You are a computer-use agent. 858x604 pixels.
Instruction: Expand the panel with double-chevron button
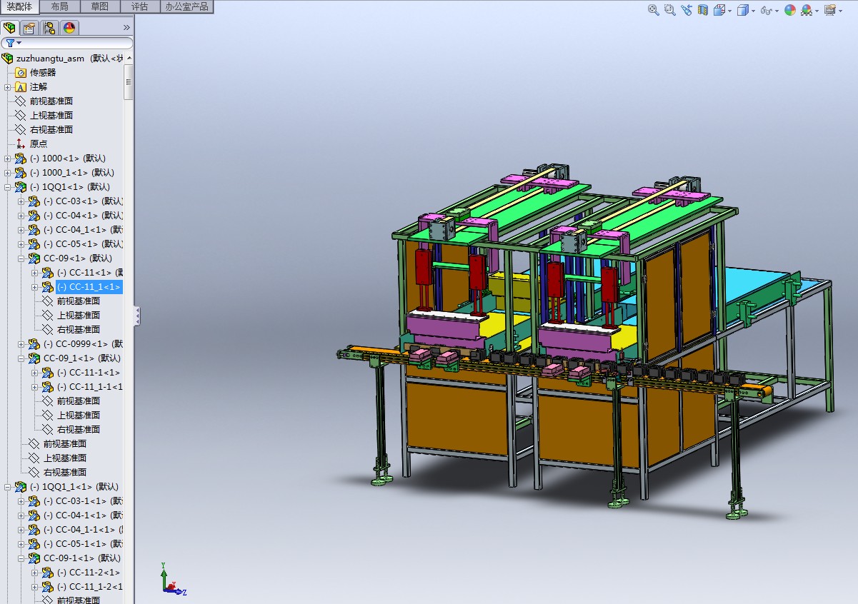point(126,28)
